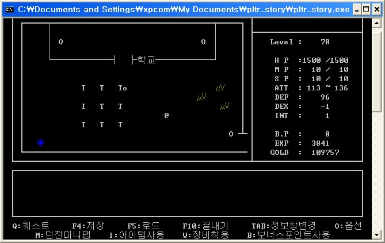
Task: Click the W:장비착용 equip shortcut label
Action: pos(206,235)
